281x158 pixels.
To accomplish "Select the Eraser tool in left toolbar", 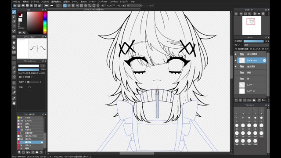I will pos(14,17).
